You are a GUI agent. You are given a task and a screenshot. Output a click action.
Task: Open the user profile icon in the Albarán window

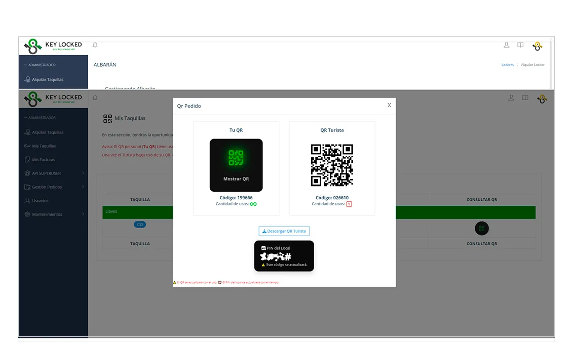[506, 45]
